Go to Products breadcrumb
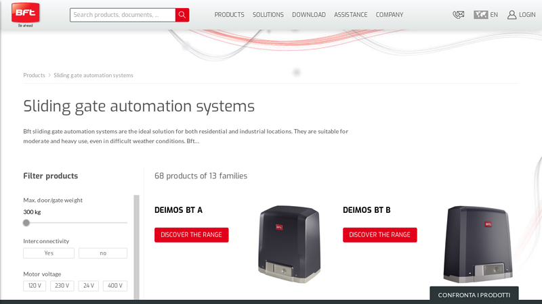 tap(35, 75)
